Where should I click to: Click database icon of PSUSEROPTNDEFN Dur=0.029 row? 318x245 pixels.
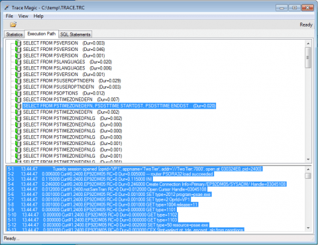click(x=18, y=81)
